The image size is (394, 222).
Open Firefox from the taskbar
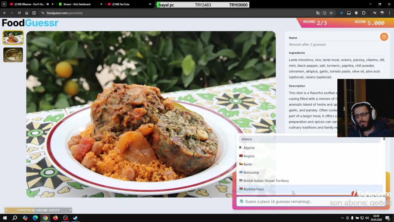(x=55, y=218)
